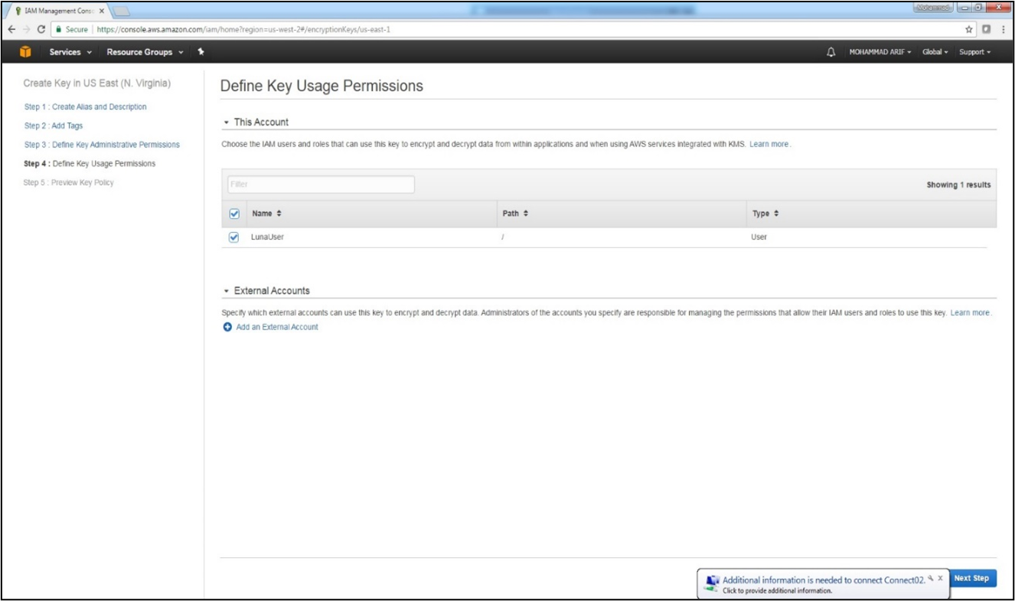Open the Services dropdown
Viewport: 1015px width, 601px height.
click(x=70, y=52)
